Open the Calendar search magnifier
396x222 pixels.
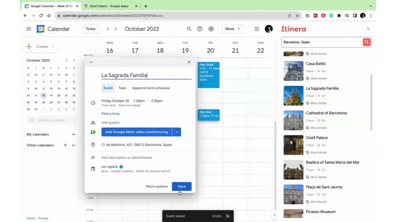click(x=189, y=29)
